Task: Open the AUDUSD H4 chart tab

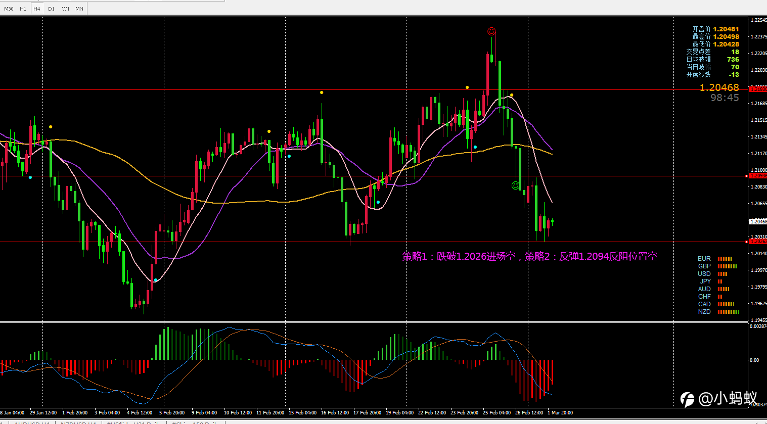Action: [x=31, y=422]
